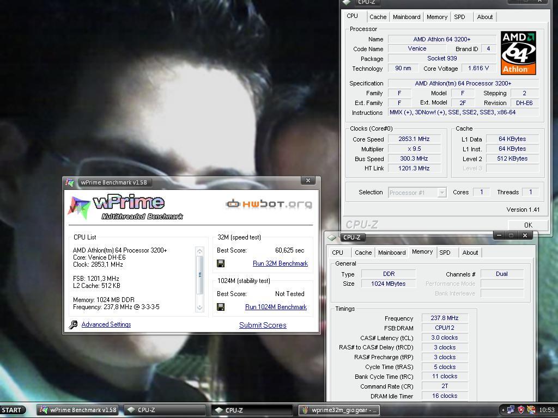Screen dimensions: 558x418
Task: Click Core Speed value 2853.1 MHz
Action: click(x=414, y=139)
